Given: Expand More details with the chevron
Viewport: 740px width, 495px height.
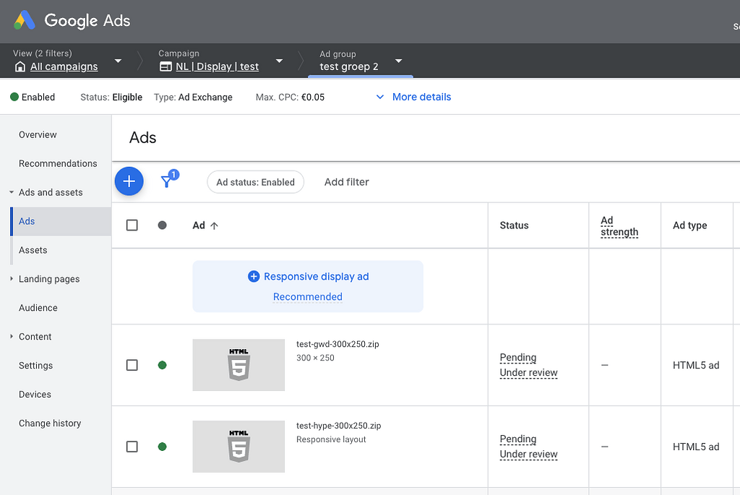Looking at the screenshot, I should pos(381,97).
